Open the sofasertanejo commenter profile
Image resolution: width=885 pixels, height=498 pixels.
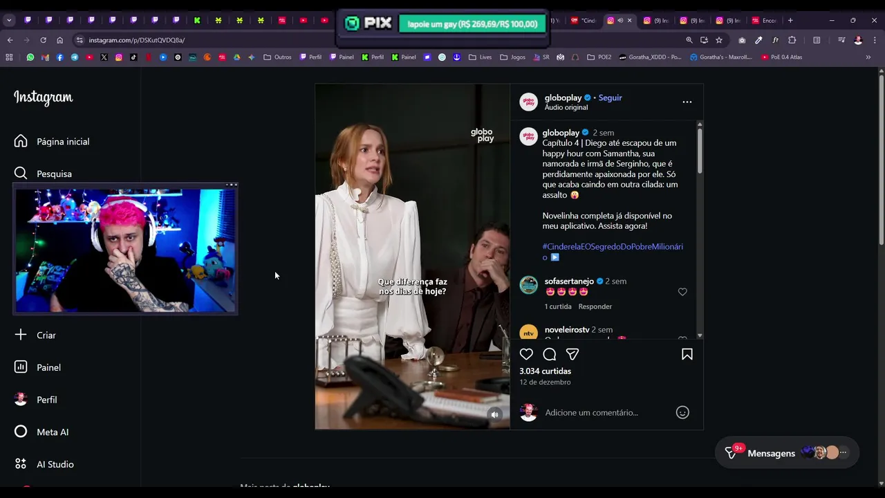[x=569, y=282]
